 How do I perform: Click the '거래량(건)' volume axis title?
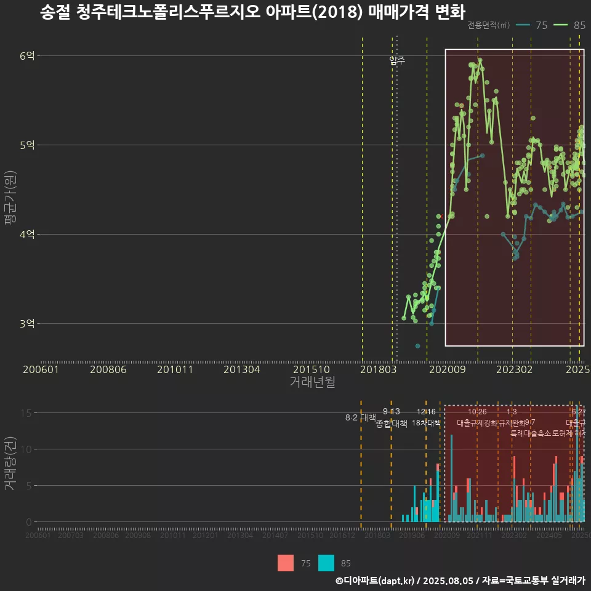pos(10,464)
